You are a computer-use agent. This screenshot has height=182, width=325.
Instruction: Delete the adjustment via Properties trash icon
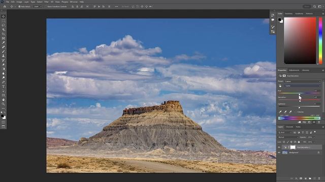pos(319,122)
